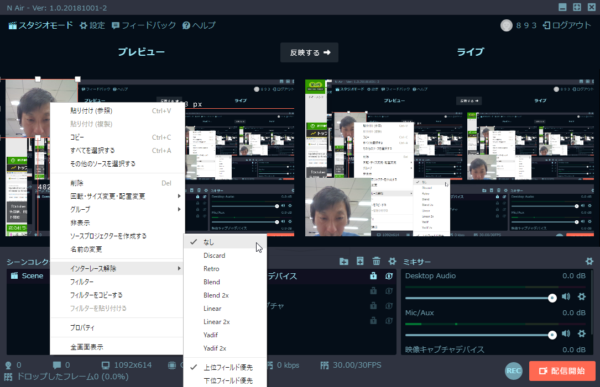This screenshot has width=600, height=387.
Task: Select Linear 2x deinterlace option
Action: click(225, 322)
